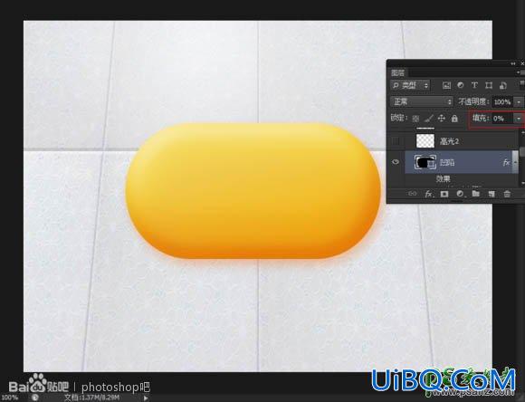Toggle visibility eye of selected layer
The height and width of the screenshot is (402, 525).
(x=396, y=162)
